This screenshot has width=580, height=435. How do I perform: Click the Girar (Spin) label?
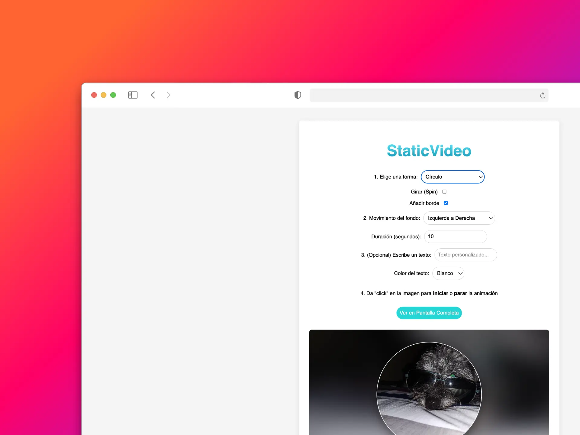pos(424,192)
